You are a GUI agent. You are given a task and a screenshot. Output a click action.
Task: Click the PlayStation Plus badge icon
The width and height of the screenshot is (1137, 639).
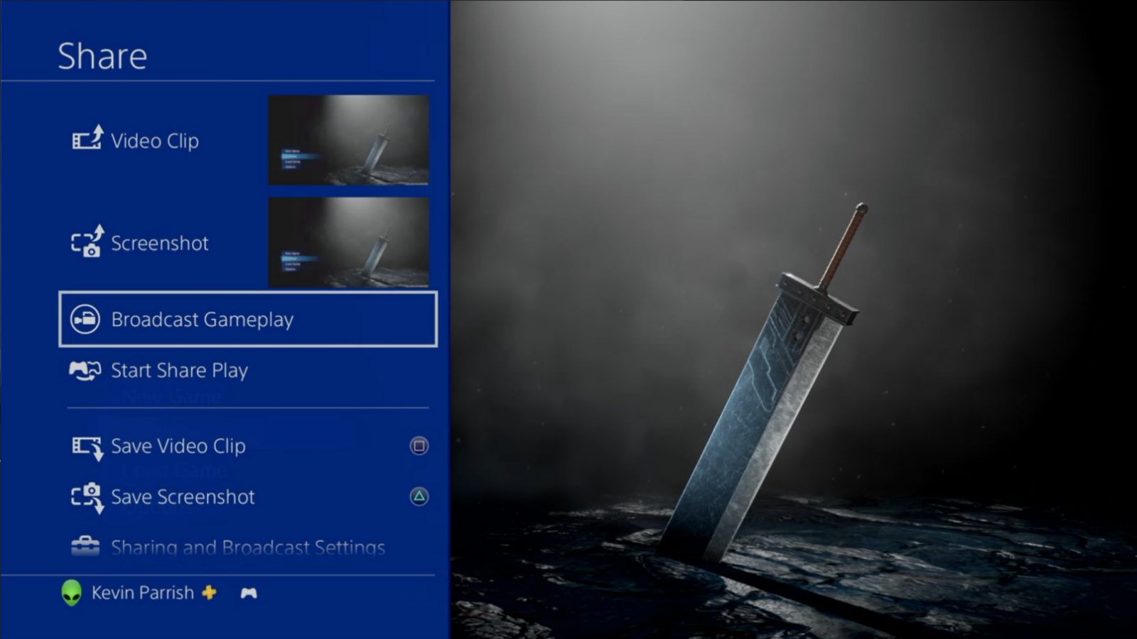209,592
